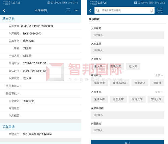Tap the microphone voice input icon
This screenshot has height=144, width=168.
click(151, 10)
